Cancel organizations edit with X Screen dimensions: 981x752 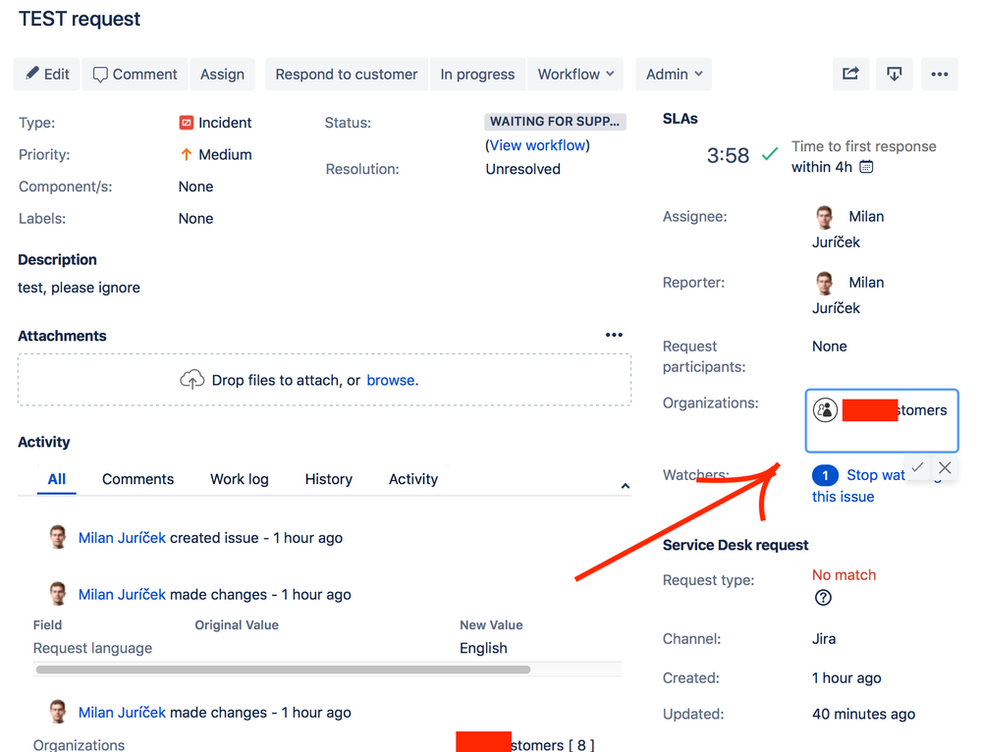pyautogui.click(x=945, y=467)
